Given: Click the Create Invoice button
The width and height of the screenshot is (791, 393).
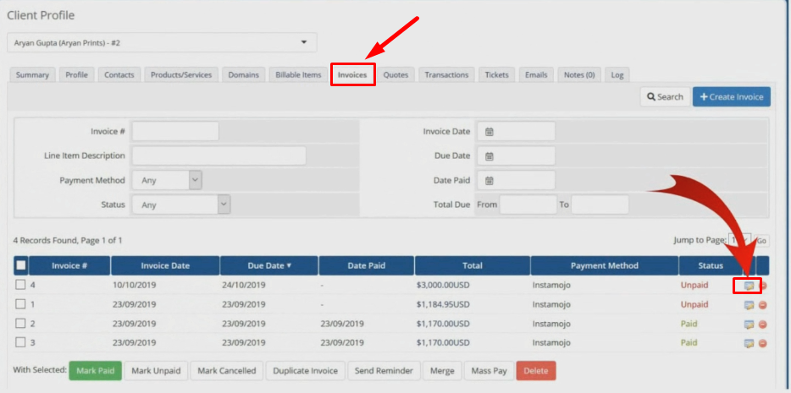Looking at the screenshot, I should pos(732,96).
